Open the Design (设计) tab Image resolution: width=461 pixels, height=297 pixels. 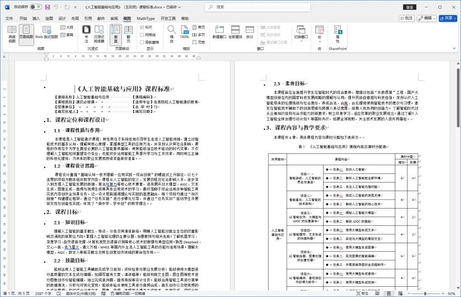62,18
